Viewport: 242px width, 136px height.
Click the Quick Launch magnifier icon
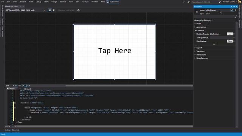220,2
